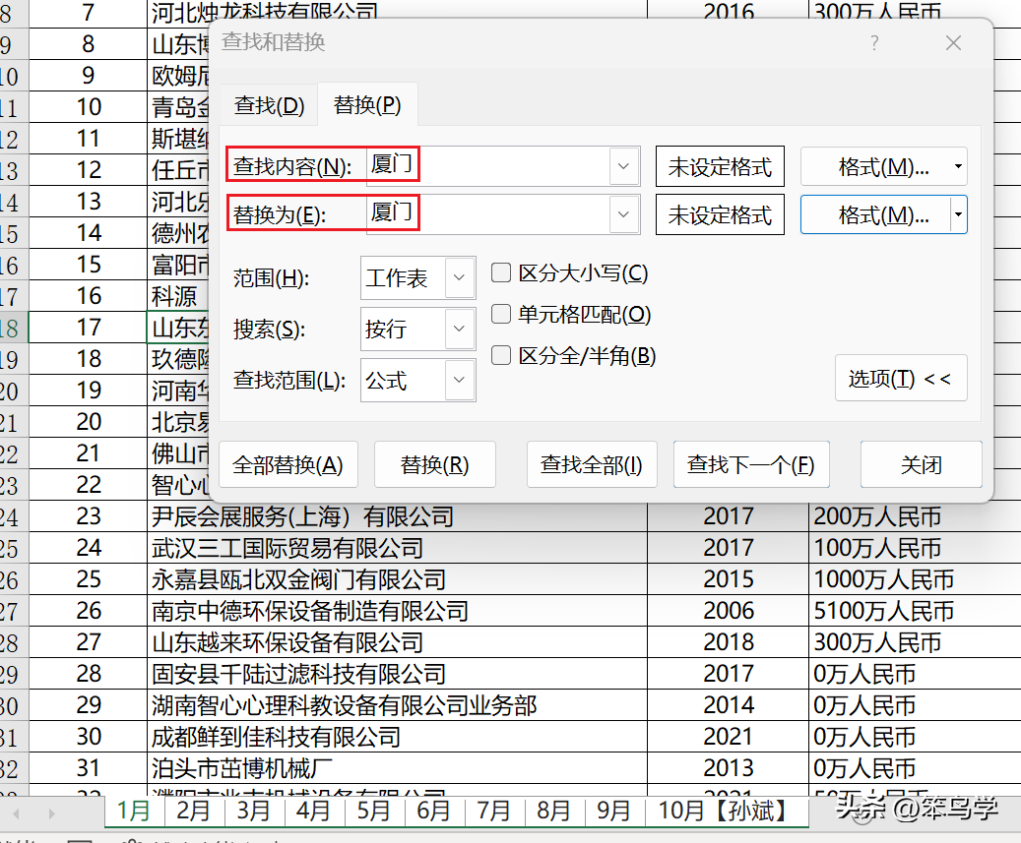This screenshot has width=1021, height=843.
Task: Click the help question mark in dialog
Action: pos(874,43)
